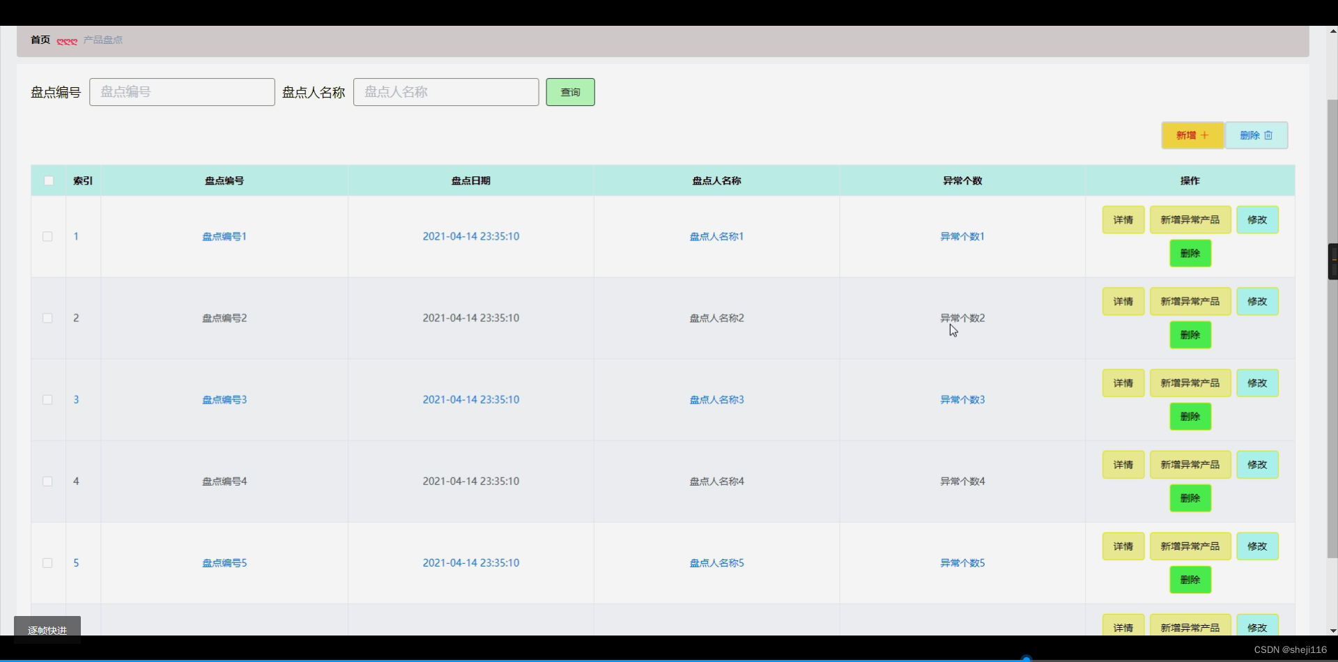
Task: Open the 盘点编号1 link
Action: point(224,236)
